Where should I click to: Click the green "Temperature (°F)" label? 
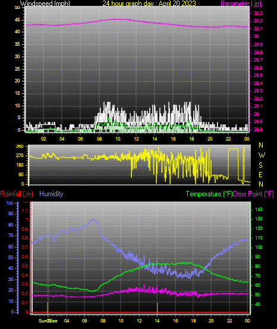point(209,194)
